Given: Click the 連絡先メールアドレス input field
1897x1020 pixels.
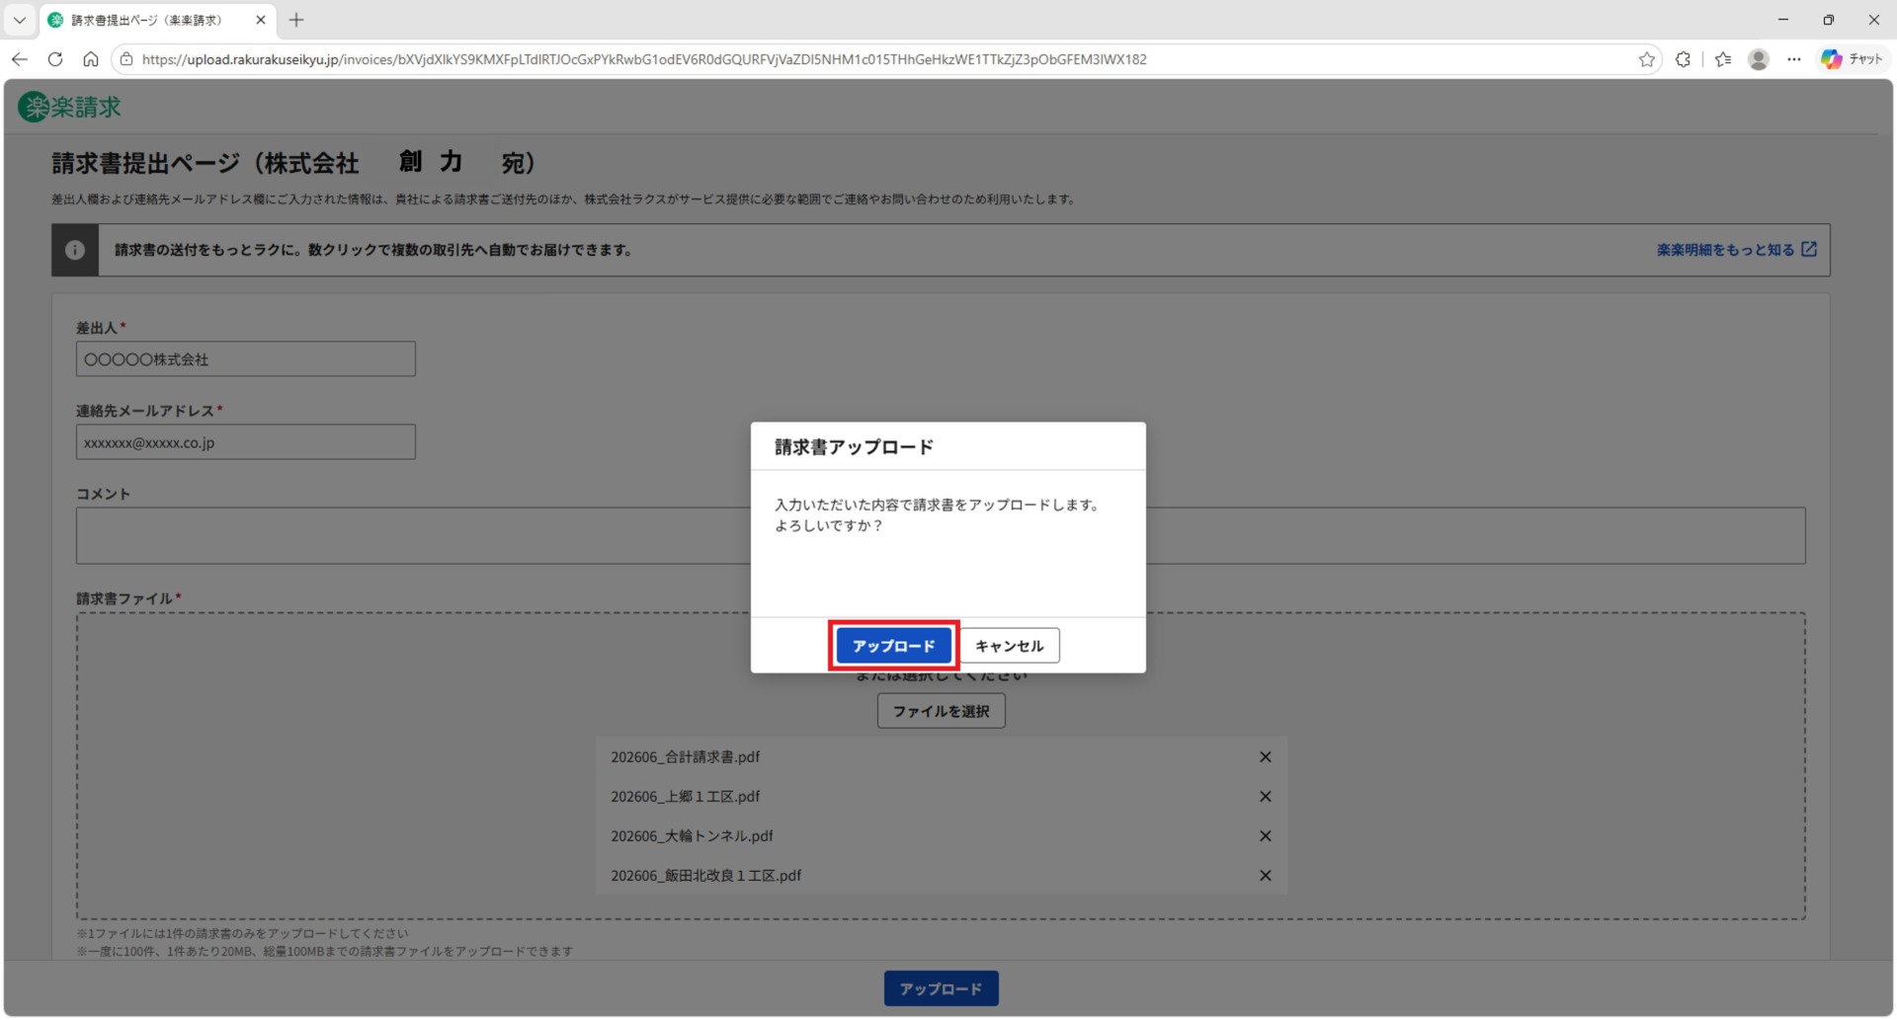Looking at the screenshot, I should (246, 442).
